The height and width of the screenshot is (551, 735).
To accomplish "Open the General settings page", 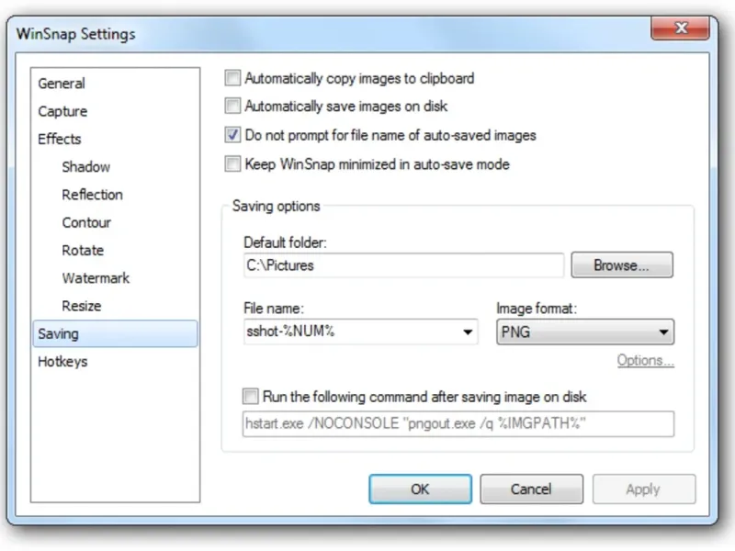I will 62,84.
